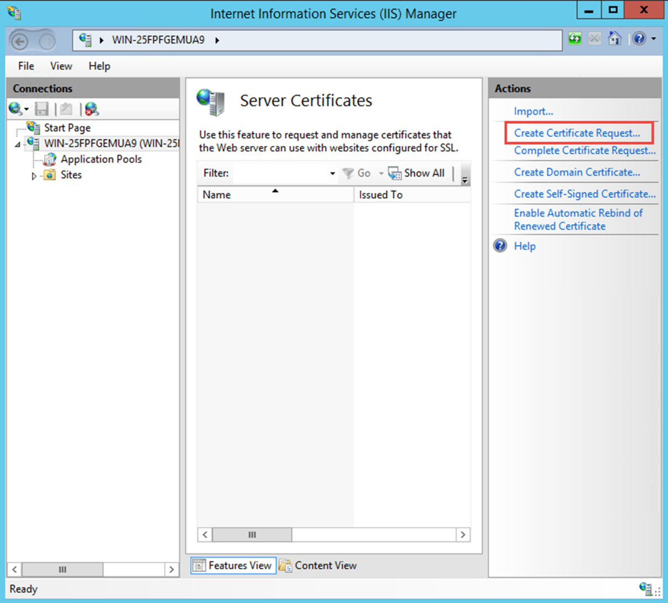Screen dimensions: 668x603
Task: Click Create Self-Signed Certificate link
Action: (x=585, y=194)
